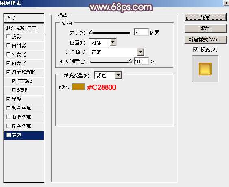Uncheck the 内发光 inner glow checkbox

8,63
